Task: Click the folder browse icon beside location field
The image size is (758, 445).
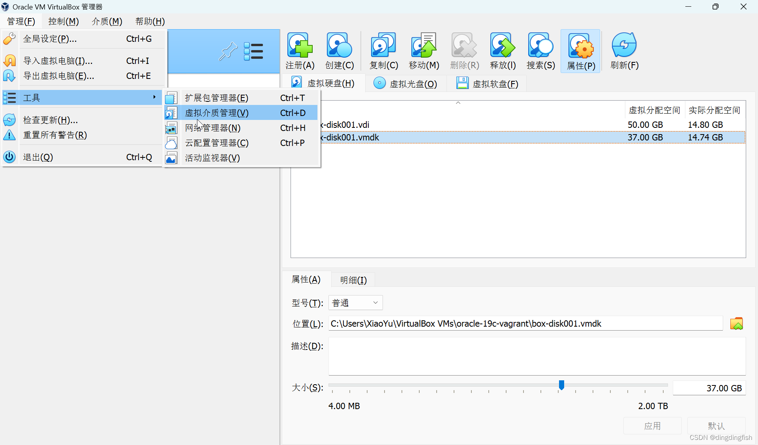Action: 736,324
